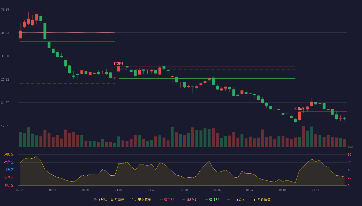The width and height of the screenshot is (362, 206).
Task: Click the 假龙吟 signal label near 04-08
Action: click(x=119, y=63)
